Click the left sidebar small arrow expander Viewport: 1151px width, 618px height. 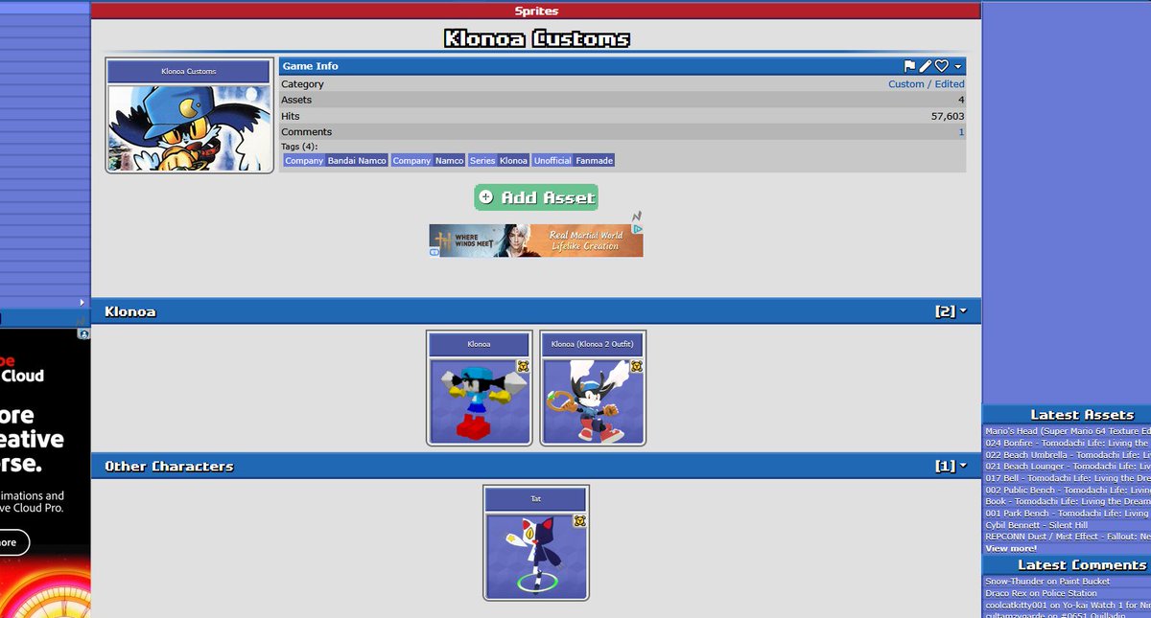click(82, 303)
